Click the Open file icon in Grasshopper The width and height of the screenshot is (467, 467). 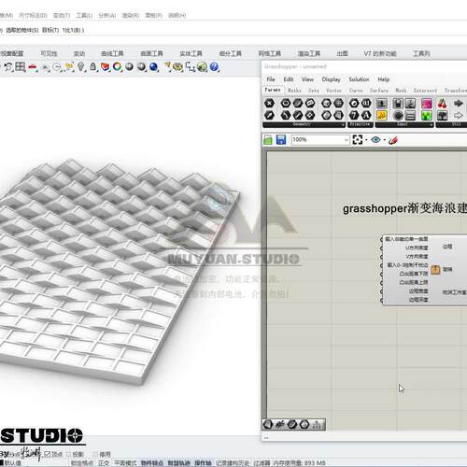[x=268, y=139]
